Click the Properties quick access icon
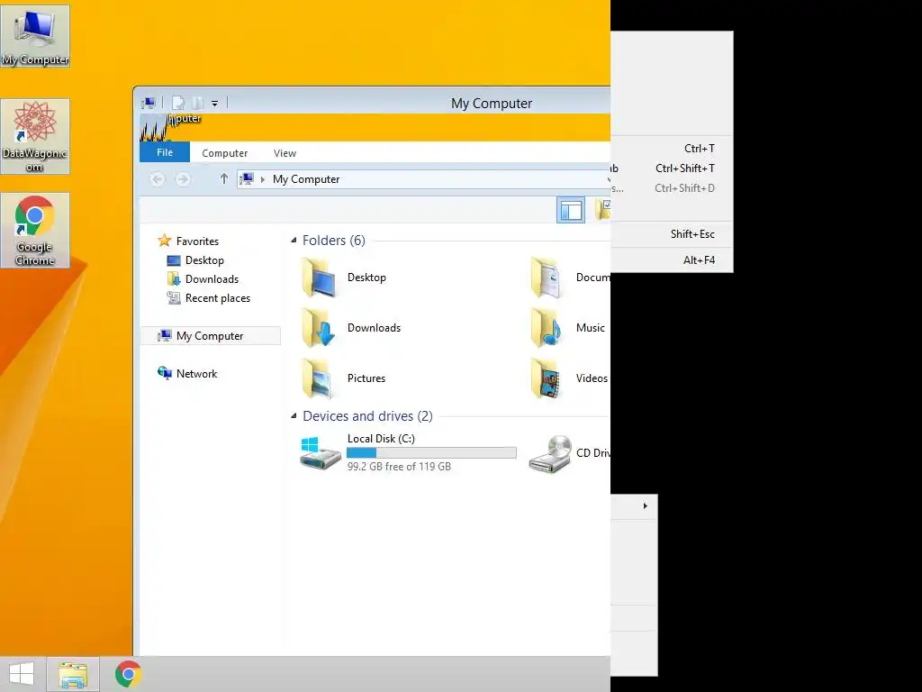The width and height of the screenshot is (922, 692). point(179,104)
